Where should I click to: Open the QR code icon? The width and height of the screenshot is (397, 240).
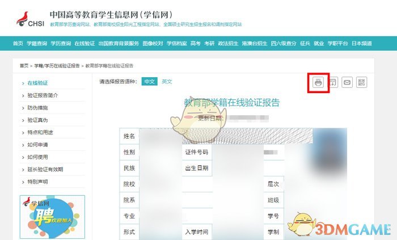coord(362,82)
